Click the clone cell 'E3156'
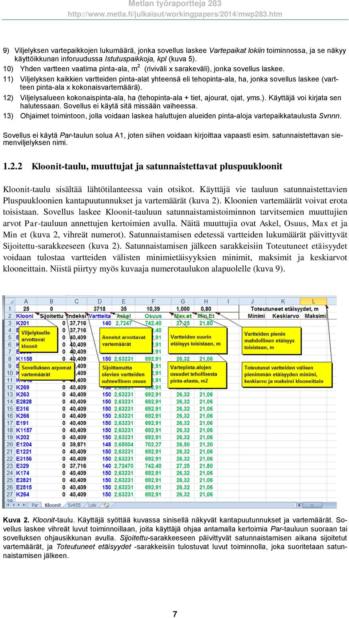The width and height of the screenshot is (349, 618). (26, 459)
